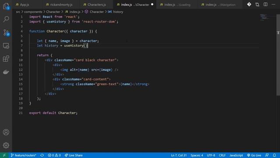280x158 pixels.
Task: Open the Docker view whale icon
Action: (x=6, y=72)
